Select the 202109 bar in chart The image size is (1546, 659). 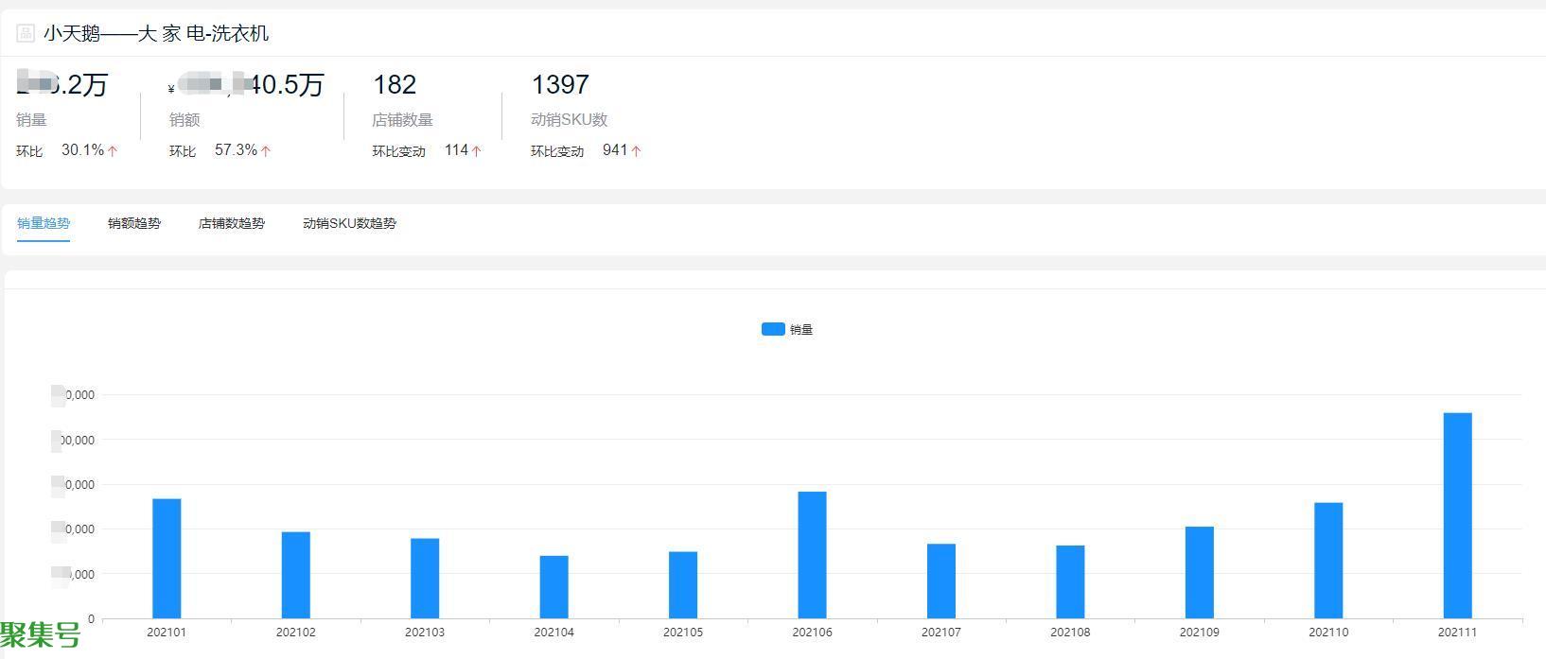pyautogui.click(x=1200, y=573)
